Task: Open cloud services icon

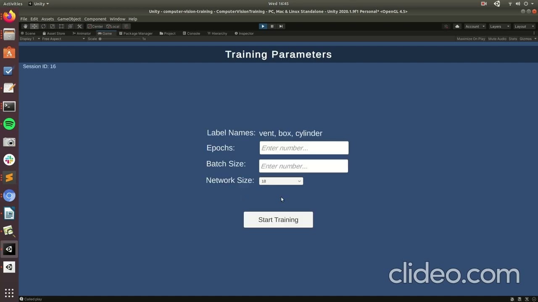Action: 457,26
